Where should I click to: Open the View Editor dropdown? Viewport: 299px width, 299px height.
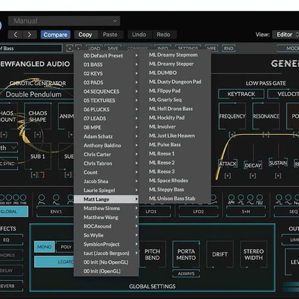(x=286, y=34)
